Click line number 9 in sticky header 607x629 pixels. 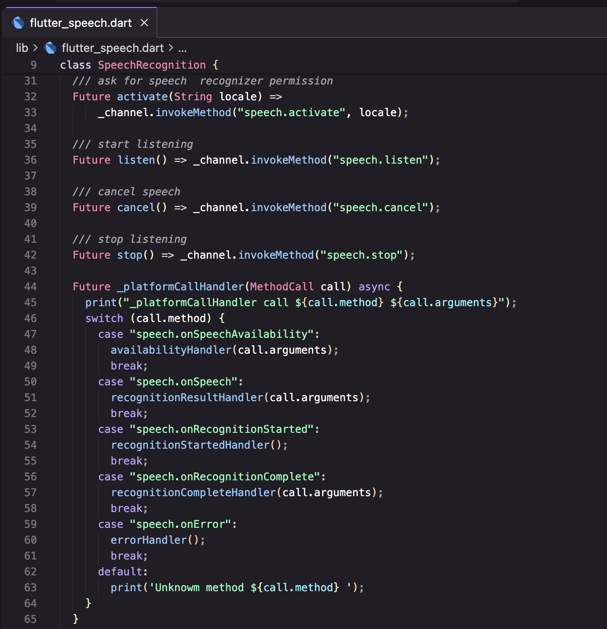(x=34, y=65)
